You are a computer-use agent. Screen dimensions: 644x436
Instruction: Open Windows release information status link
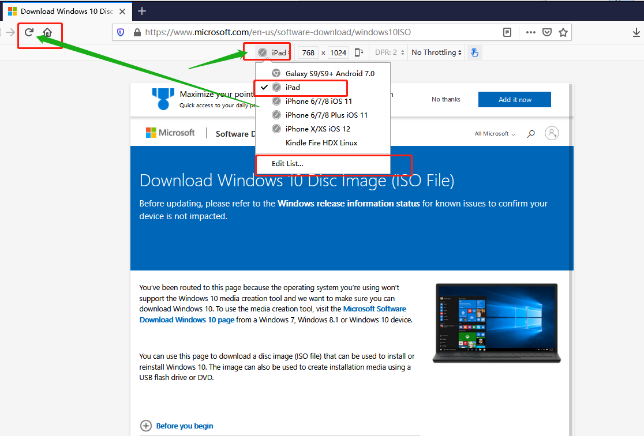pyautogui.click(x=349, y=204)
